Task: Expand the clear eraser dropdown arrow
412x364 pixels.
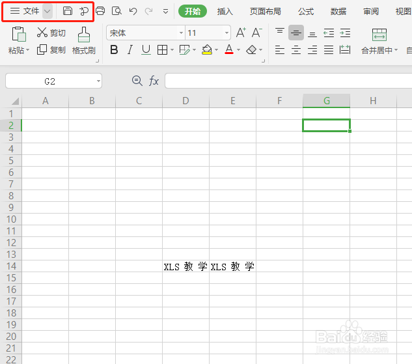Action: 260,49
